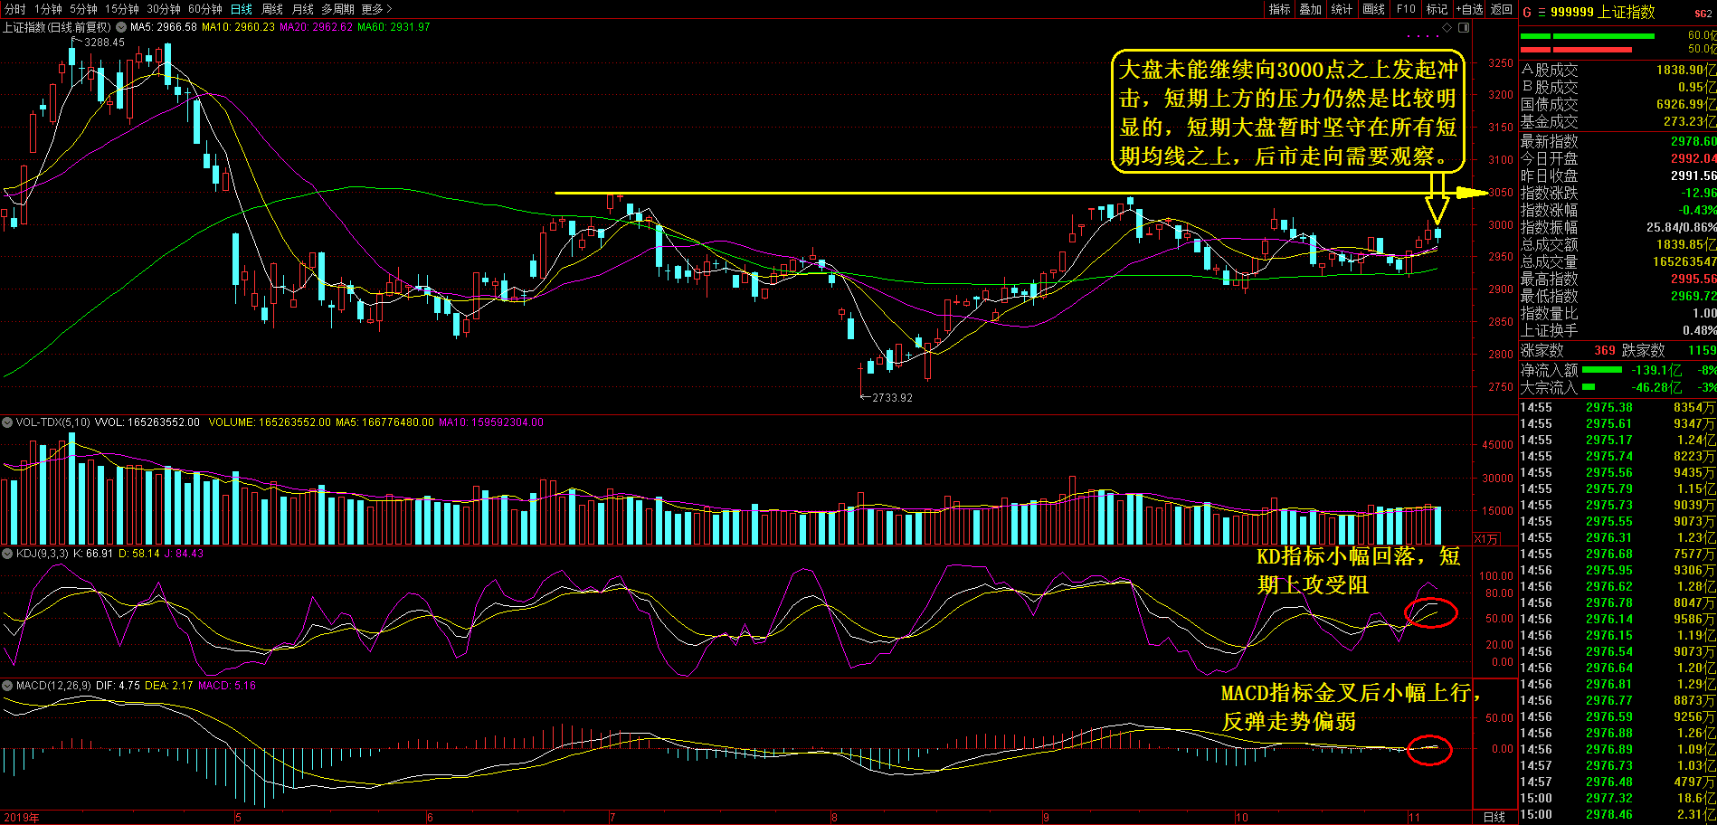1717x825 pixels.
Task: Expand the 更多 more periods menu
Action: [x=376, y=9]
